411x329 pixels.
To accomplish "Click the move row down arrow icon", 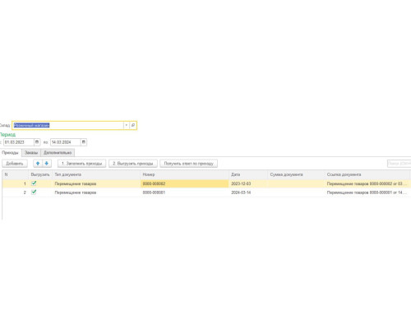I will point(47,164).
